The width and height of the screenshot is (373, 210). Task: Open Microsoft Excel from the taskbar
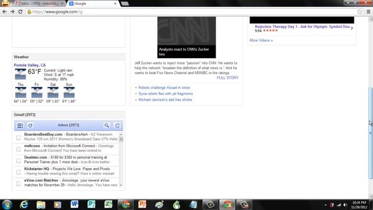coord(108,205)
